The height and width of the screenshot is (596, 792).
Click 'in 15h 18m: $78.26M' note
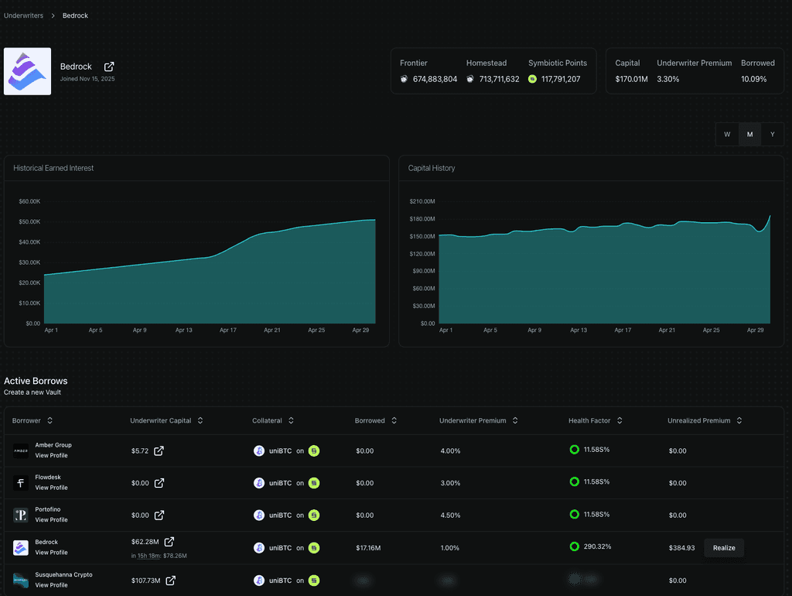[x=159, y=556]
